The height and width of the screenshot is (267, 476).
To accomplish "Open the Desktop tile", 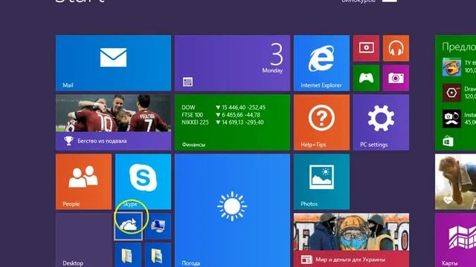I will tap(83, 240).
